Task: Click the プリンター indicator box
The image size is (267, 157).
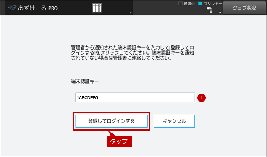Action: tap(200, 3)
